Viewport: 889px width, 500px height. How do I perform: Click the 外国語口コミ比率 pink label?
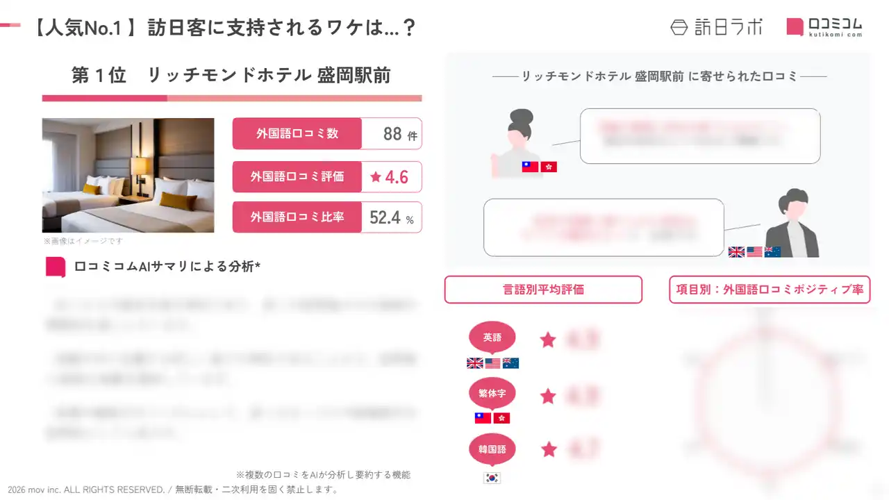click(297, 217)
